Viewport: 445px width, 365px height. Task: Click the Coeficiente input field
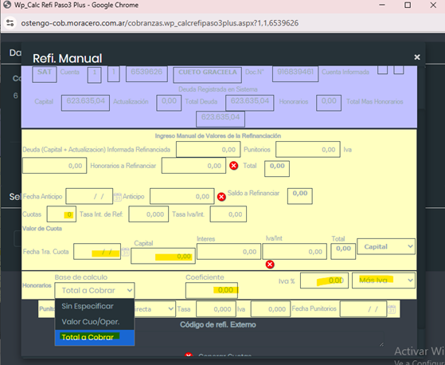coord(212,290)
